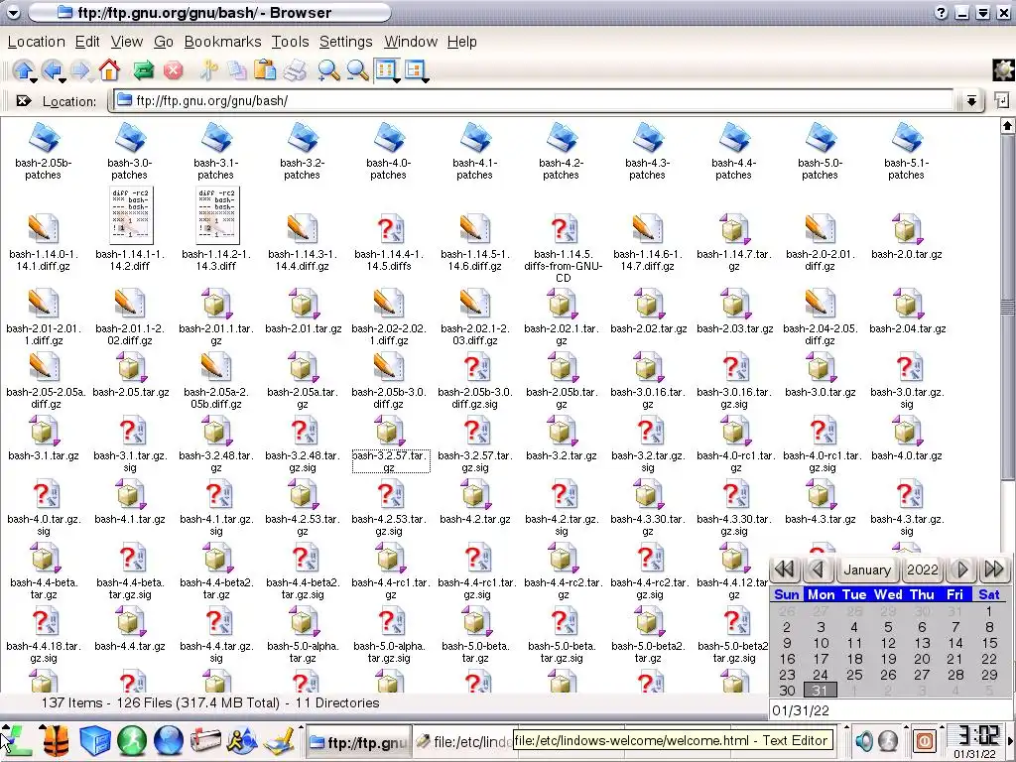
Task: Print the current view
Action: point(295,70)
